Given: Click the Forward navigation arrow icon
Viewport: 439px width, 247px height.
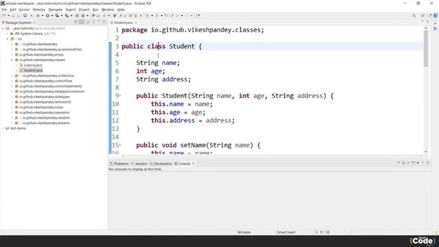Looking at the screenshot, I should (187, 16).
